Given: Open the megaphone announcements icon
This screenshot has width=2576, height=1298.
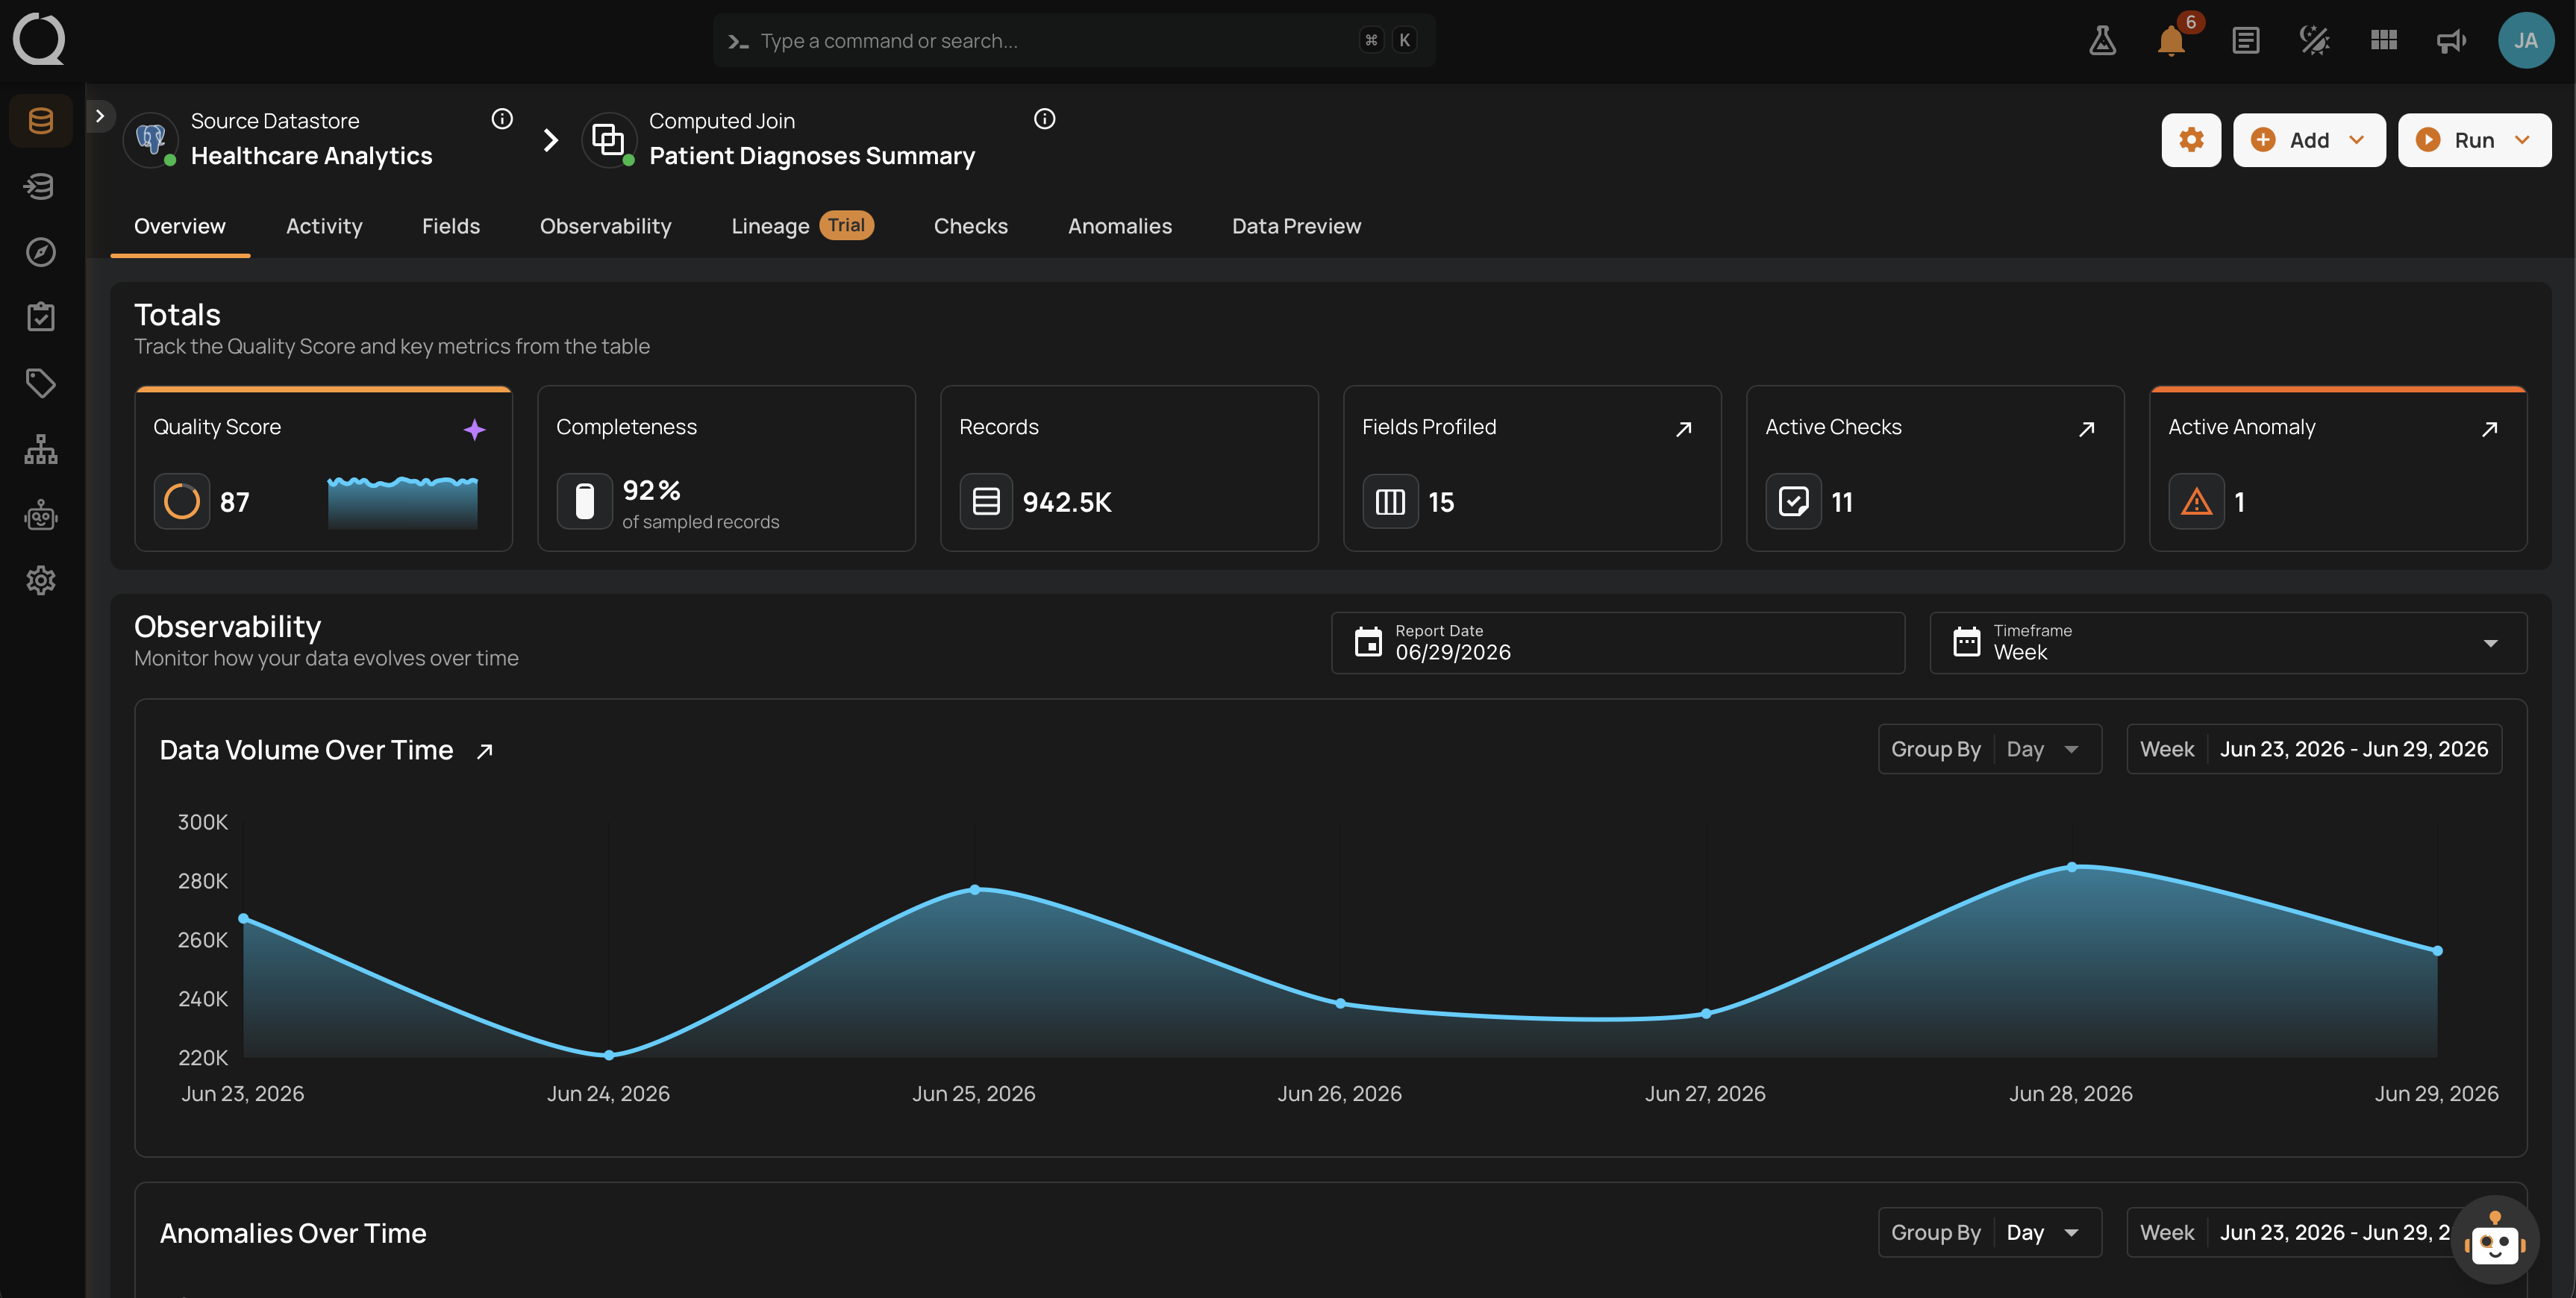Looking at the screenshot, I should point(2452,40).
